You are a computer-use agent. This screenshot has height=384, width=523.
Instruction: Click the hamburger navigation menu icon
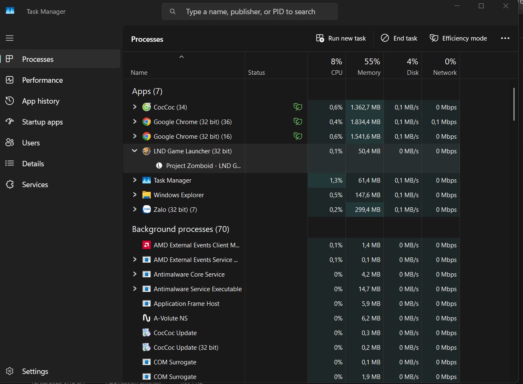click(10, 38)
